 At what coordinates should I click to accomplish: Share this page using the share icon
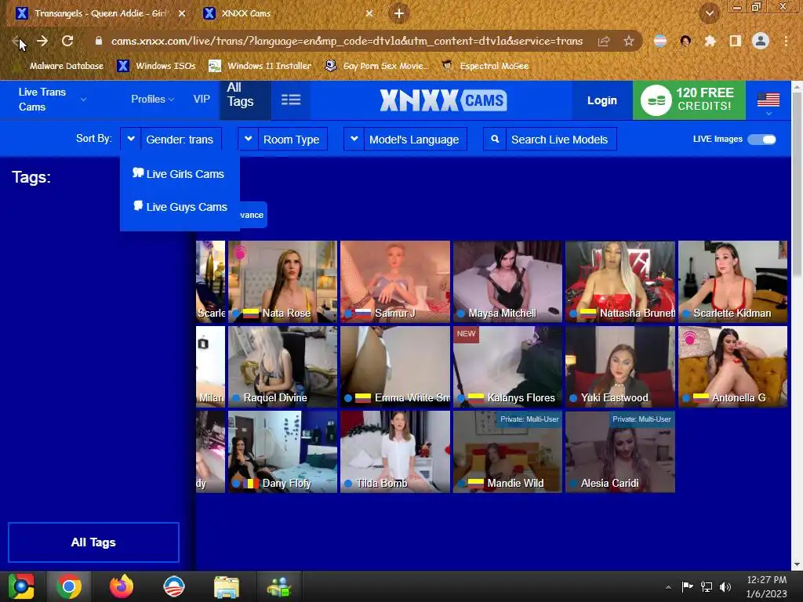pyautogui.click(x=604, y=41)
